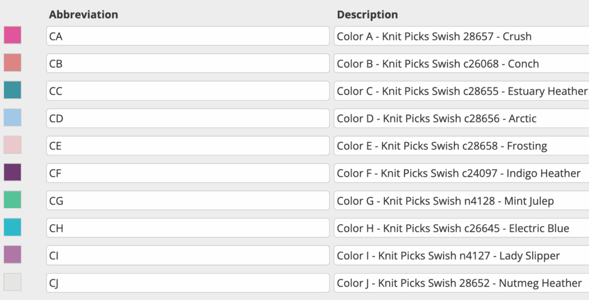Viewport: 589px width, 300px height.
Task: Select the mauve Lady Slipper swatch
Action: [13, 255]
